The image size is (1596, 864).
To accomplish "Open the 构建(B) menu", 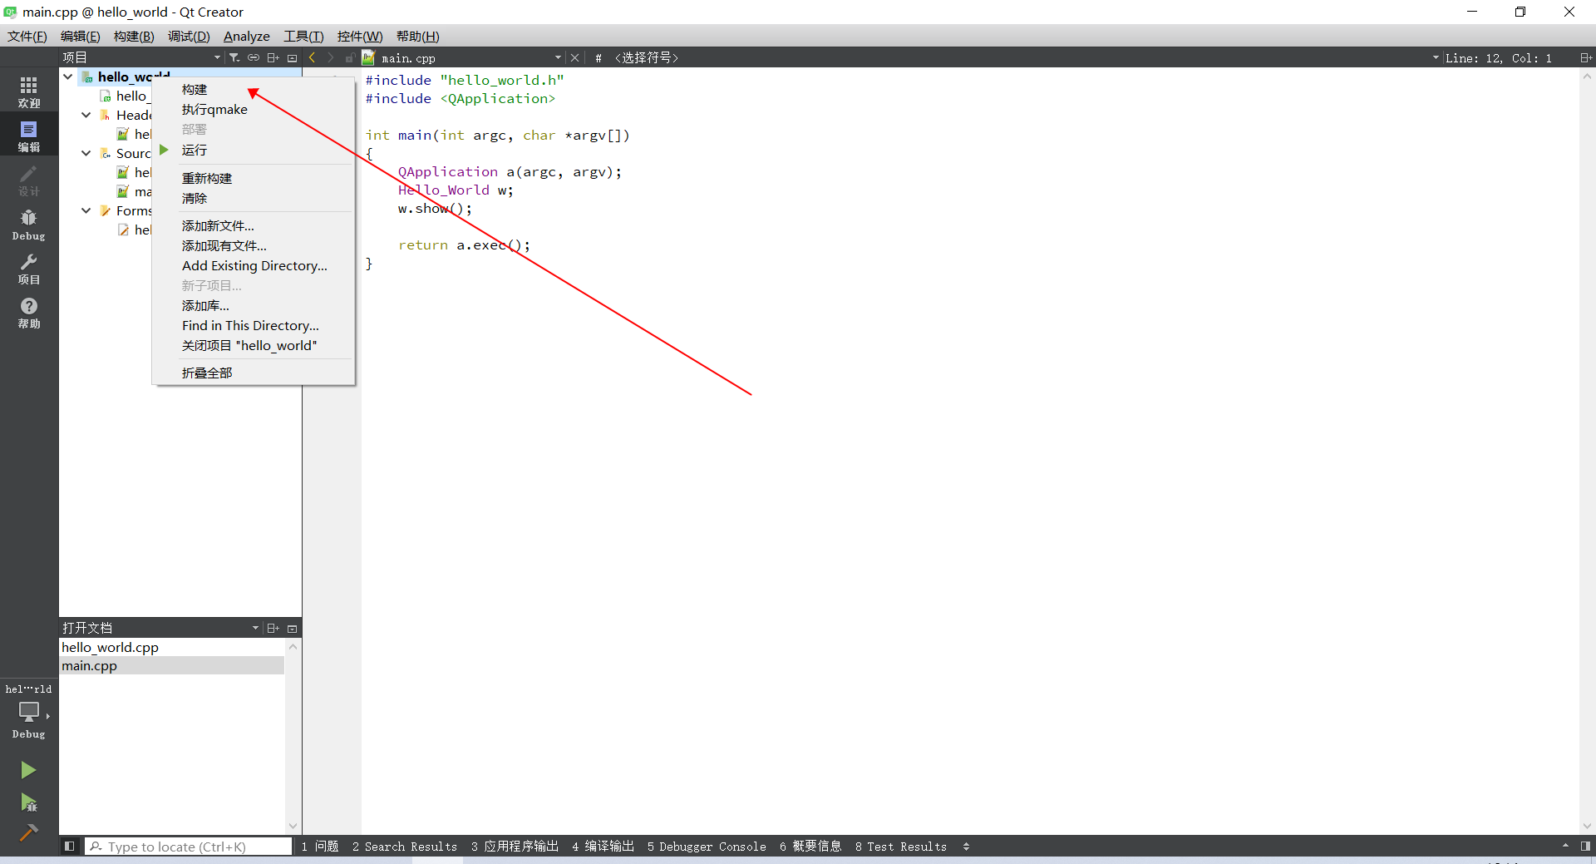I will [134, 36].
